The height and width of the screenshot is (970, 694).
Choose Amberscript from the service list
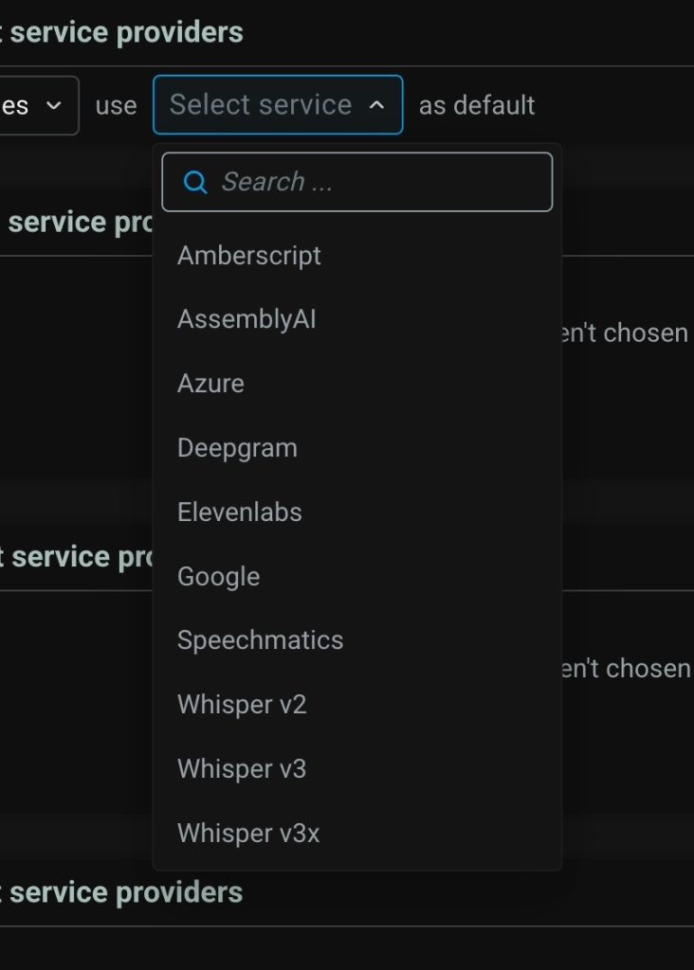click(x=249, y=256)
